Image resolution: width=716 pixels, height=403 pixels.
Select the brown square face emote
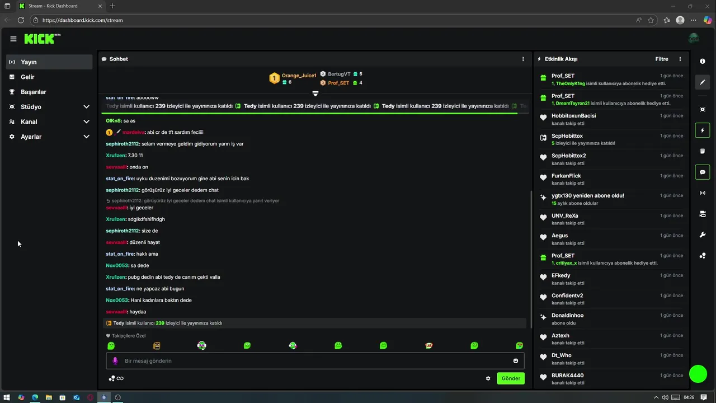(157, 346)
